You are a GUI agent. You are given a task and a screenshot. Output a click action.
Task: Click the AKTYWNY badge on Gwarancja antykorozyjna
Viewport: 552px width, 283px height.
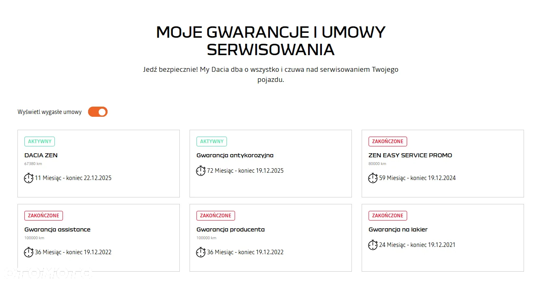(x=212, y=141)
